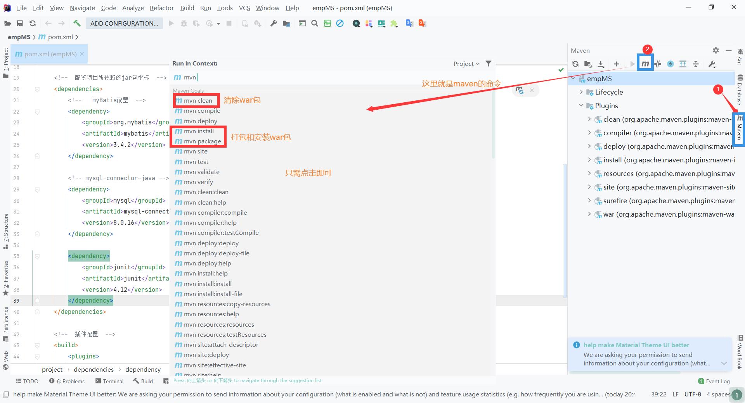Click the filter funnel in Run in Context
Viewport: 745px width, 403px height.
489,64
